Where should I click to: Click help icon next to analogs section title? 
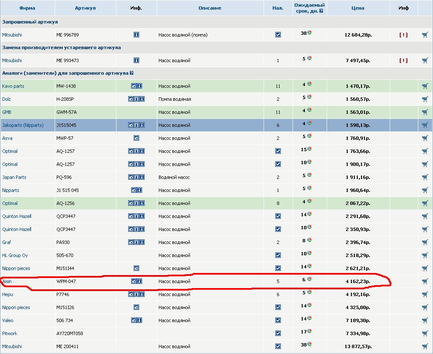pyautogui.click(x=132, y=73)
